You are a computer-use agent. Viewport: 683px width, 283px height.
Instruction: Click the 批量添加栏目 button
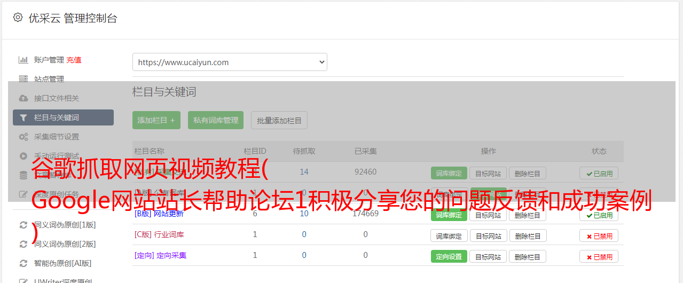point(279,120)
